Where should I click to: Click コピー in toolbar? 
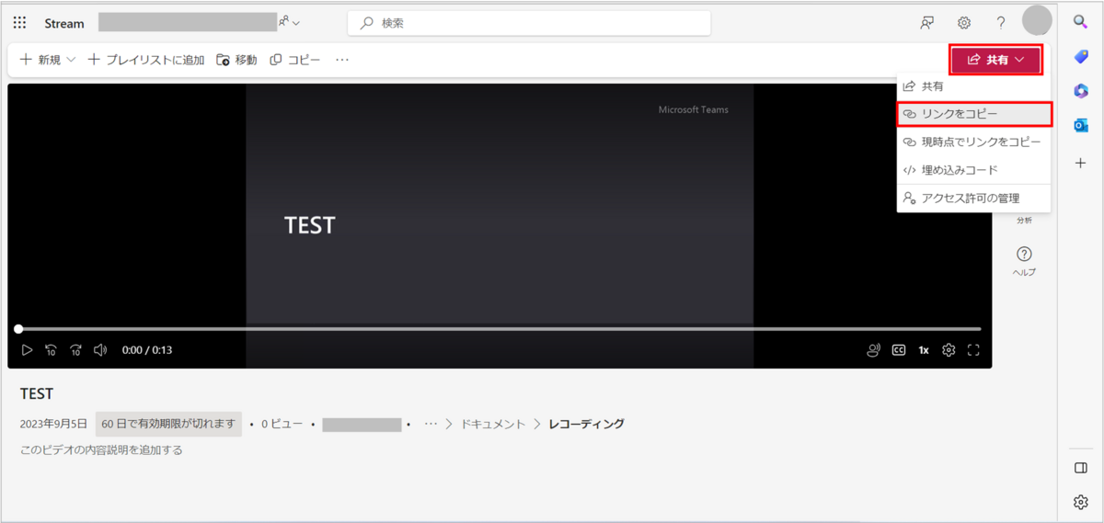tap(295, 60)
